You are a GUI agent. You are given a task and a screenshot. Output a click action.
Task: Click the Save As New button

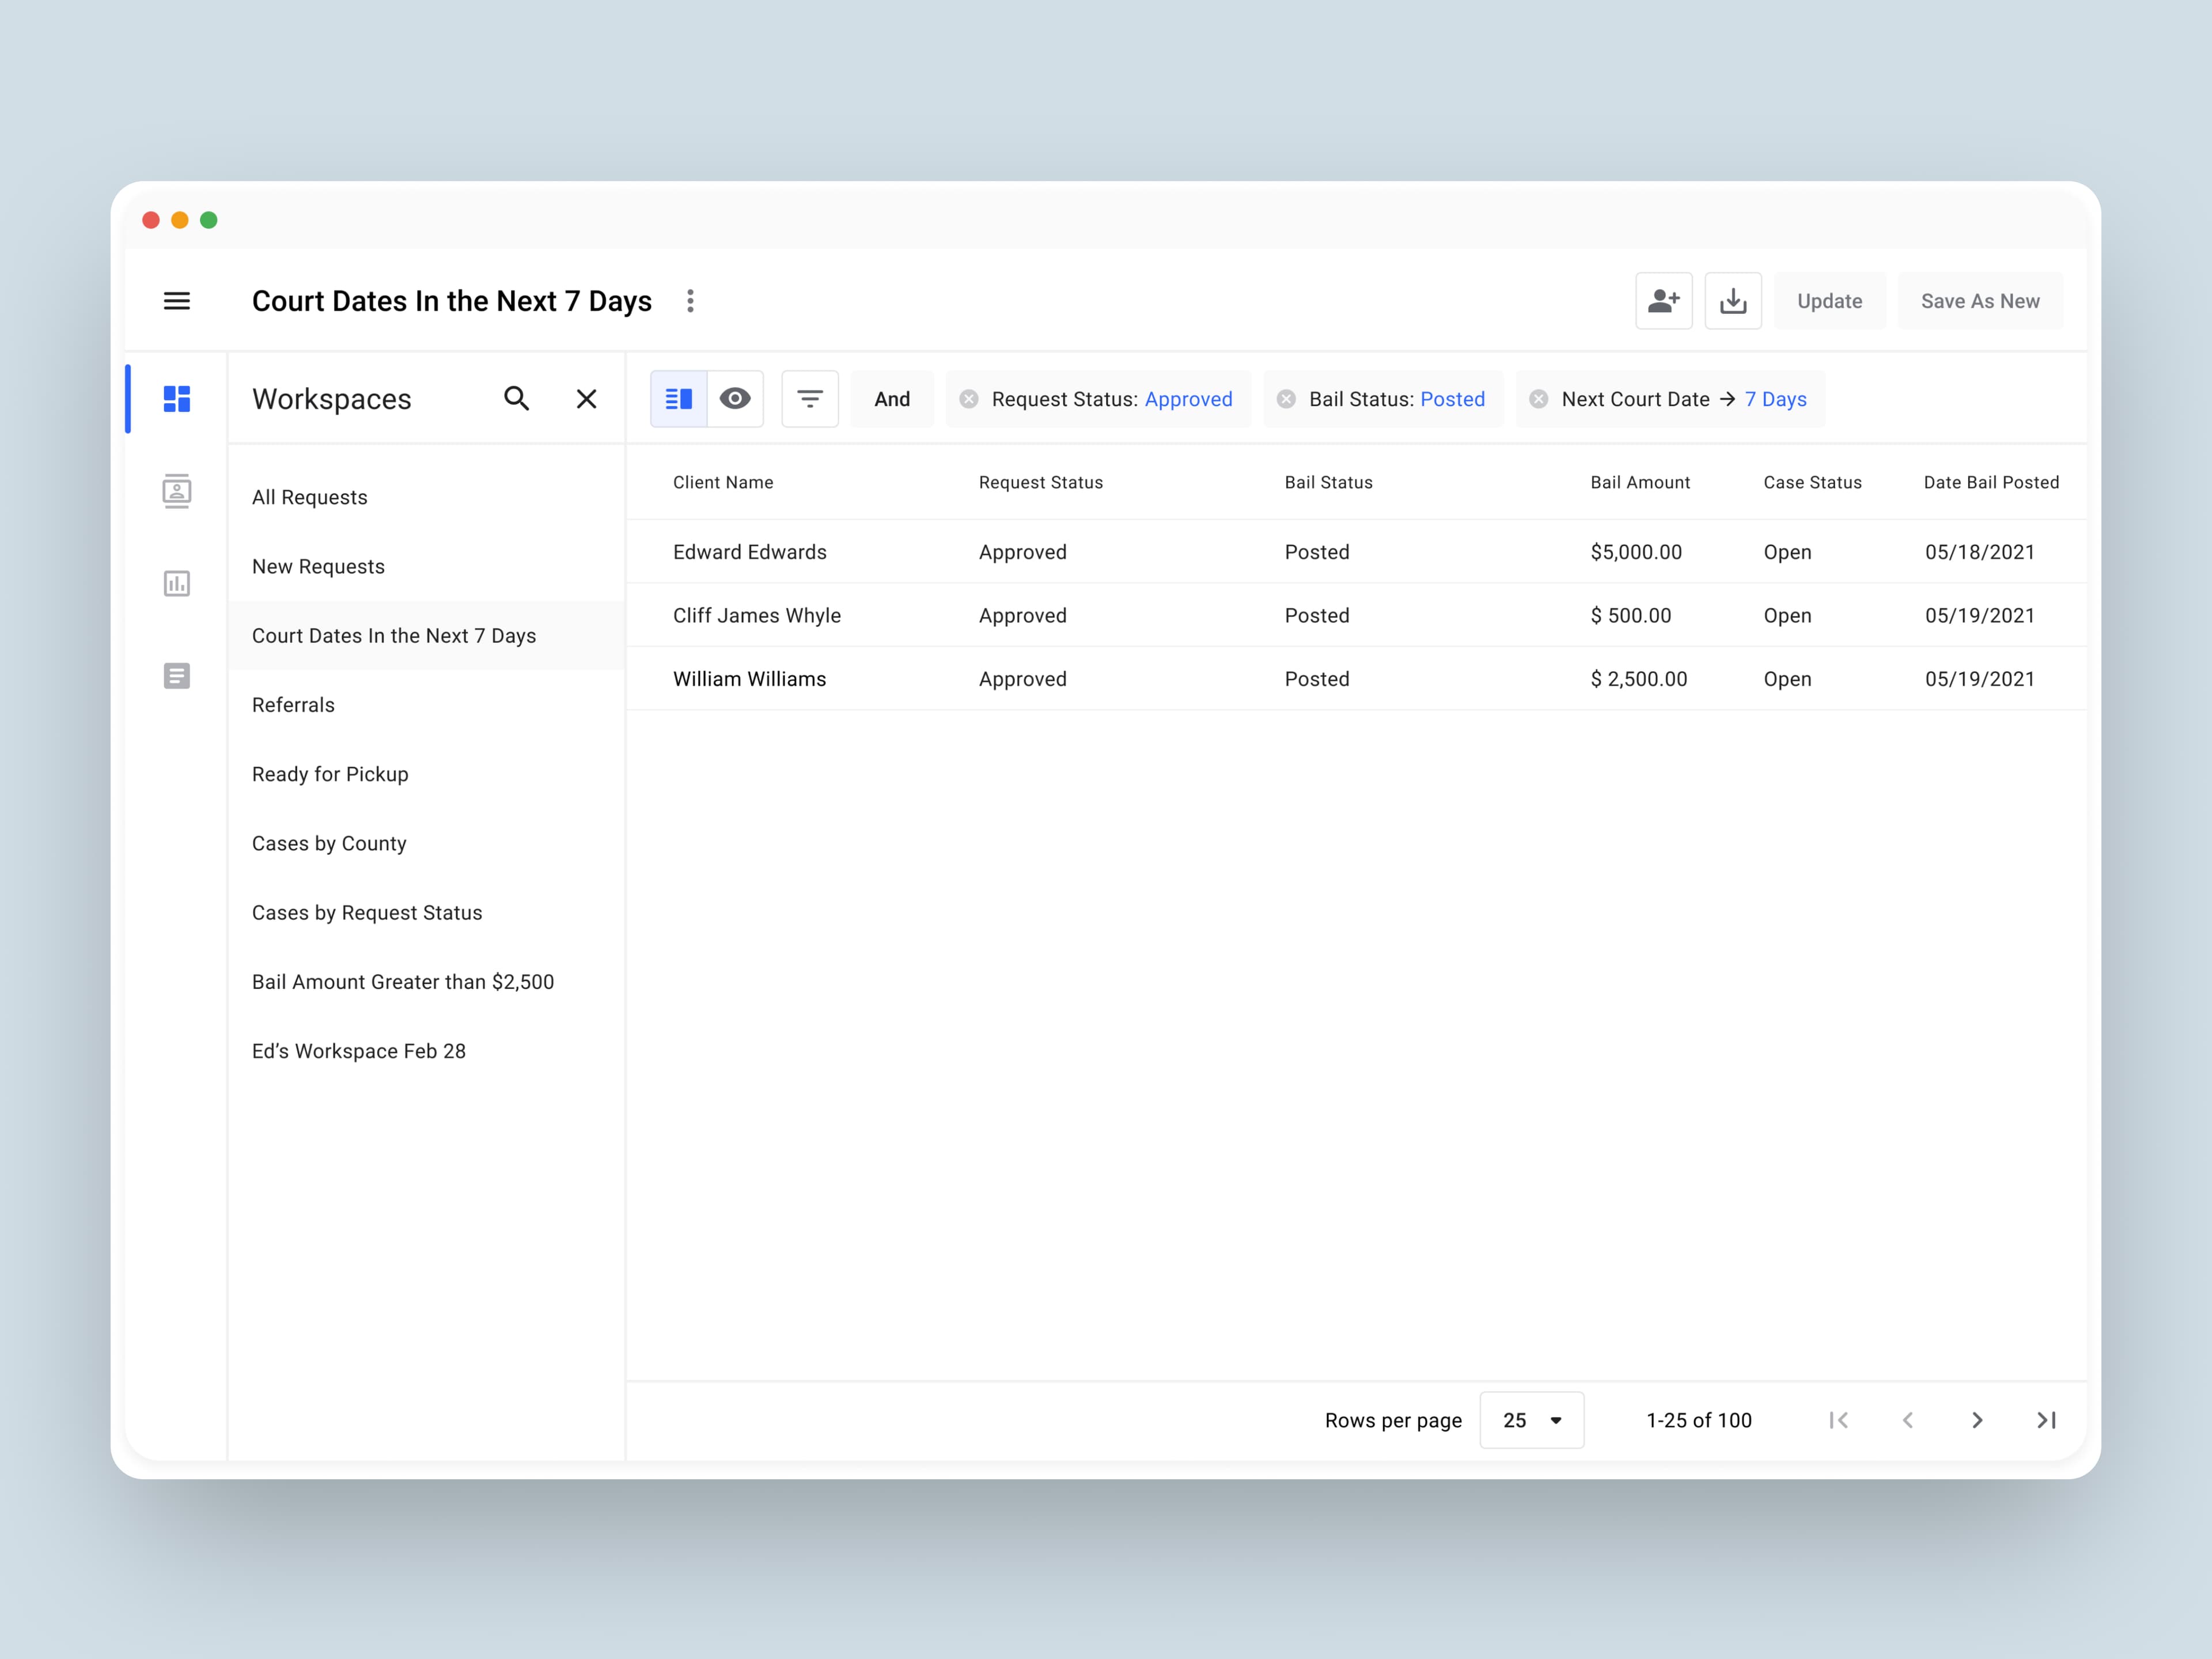tap(1979, 301)
